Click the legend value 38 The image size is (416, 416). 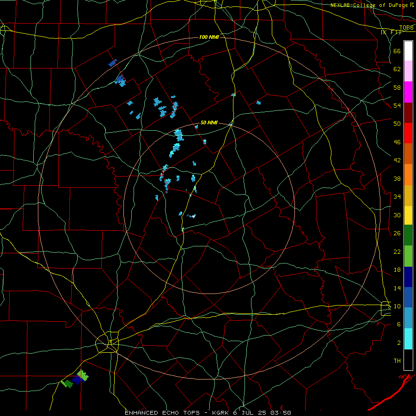(x=397, y=178)
